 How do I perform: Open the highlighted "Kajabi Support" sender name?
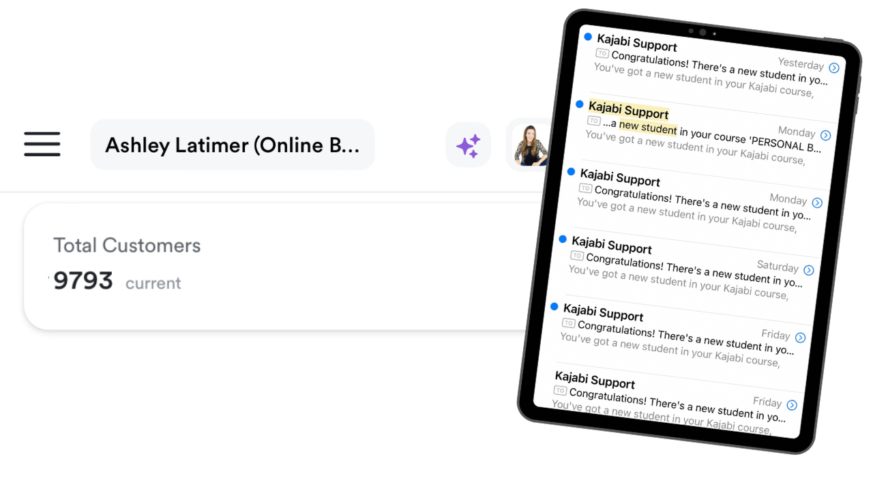pyautogui.click(x=629, y=110)
